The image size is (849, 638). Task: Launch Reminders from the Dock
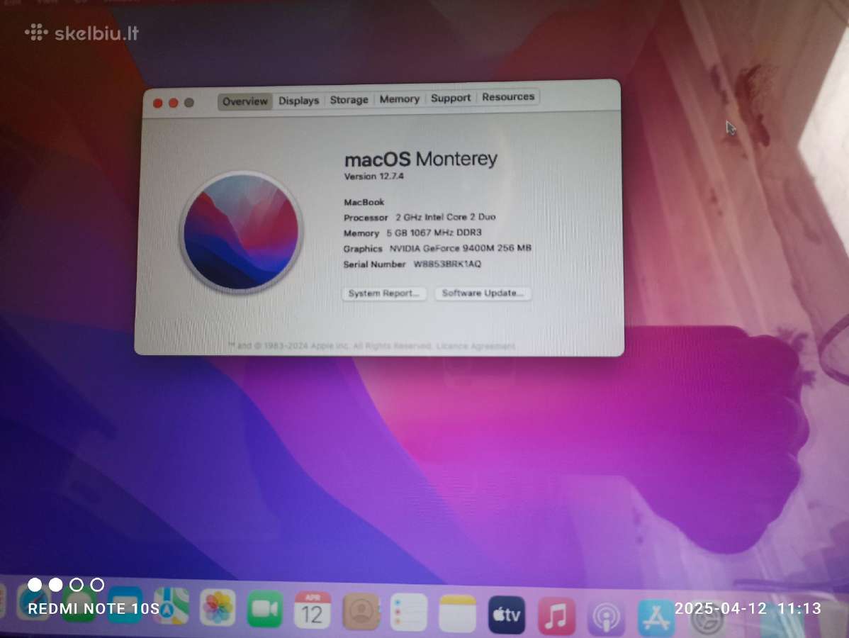pos(409,612)
